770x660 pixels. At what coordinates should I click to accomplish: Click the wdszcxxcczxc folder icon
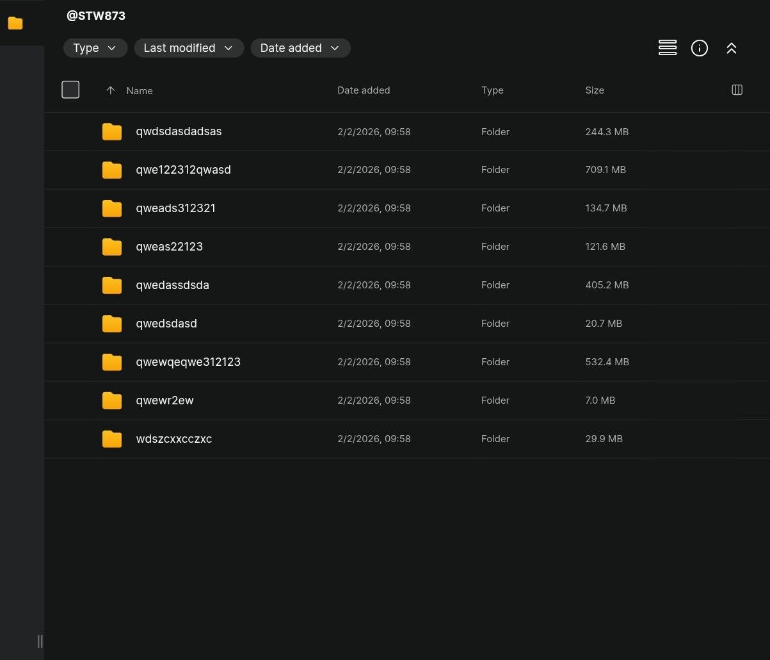point(112,439)
